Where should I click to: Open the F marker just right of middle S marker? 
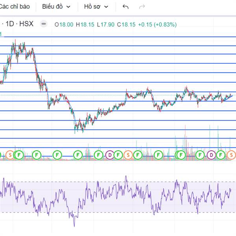click(138, 155)
